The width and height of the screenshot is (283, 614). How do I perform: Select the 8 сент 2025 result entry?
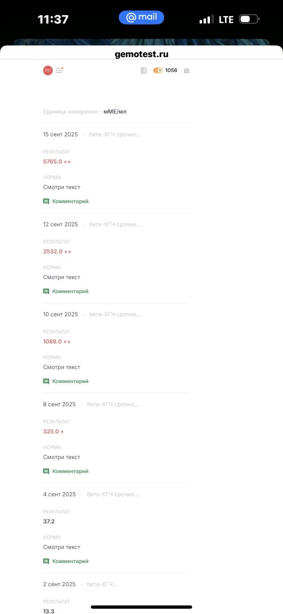[59, 404]
